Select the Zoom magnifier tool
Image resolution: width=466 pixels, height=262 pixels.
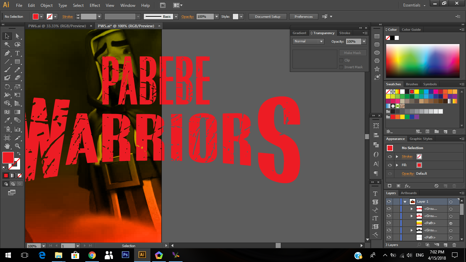click(17, 146)
